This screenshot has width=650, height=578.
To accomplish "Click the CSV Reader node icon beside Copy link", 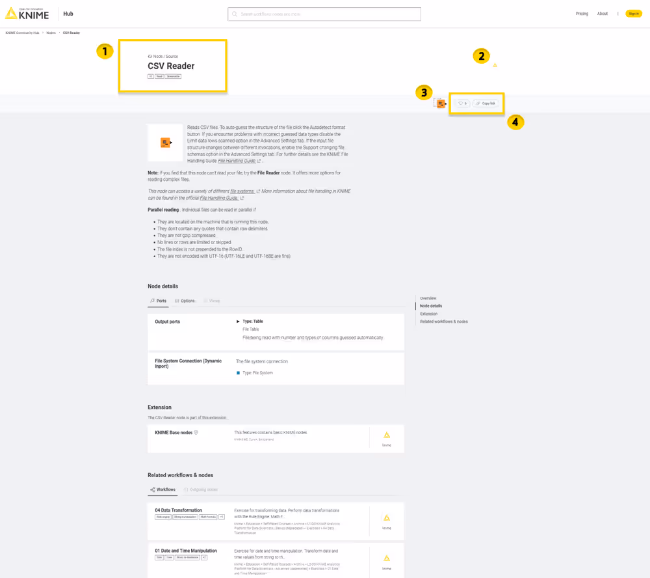I will [441, 102].
